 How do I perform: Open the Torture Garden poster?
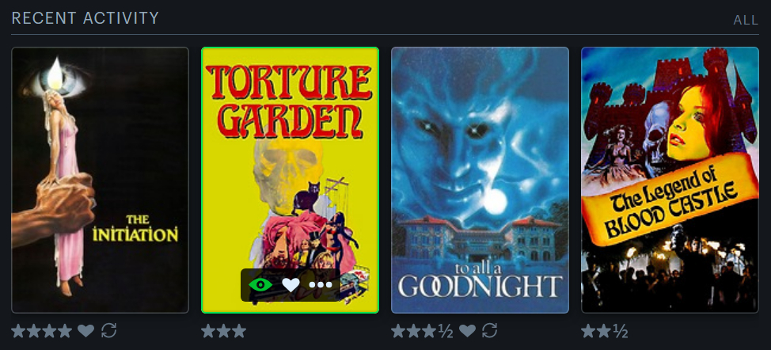[x=290, y=180]
